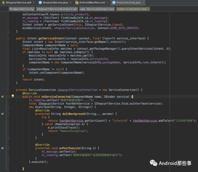Click the fold end marker closing doInBackground
Screen dimensions: 198x172
pyautogui.click(x=8, y=138)
